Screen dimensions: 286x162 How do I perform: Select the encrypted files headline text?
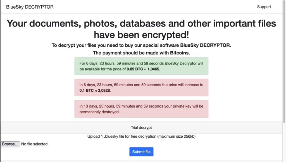[x=141, y=29]
